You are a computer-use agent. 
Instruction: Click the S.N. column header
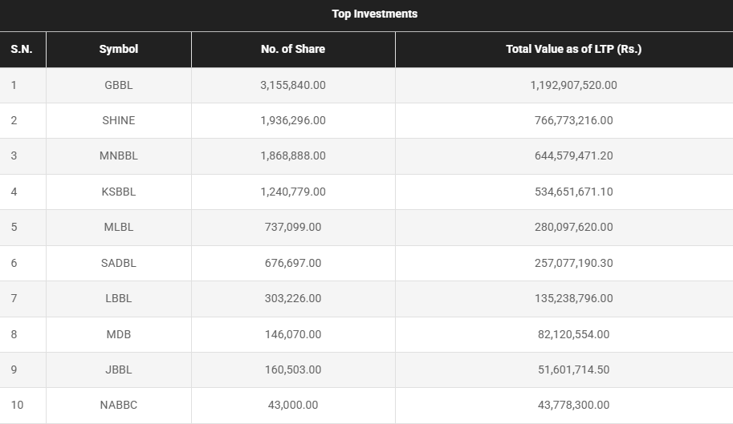pos(22,49)
